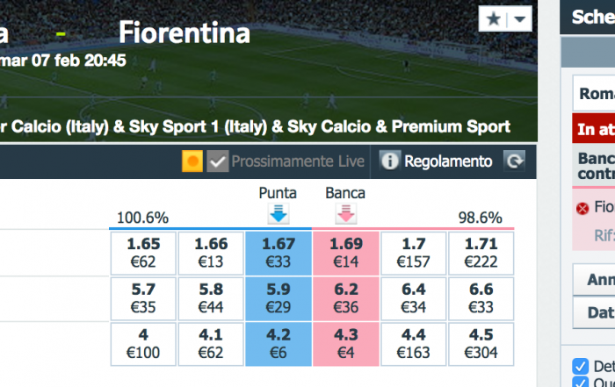Pick odds 1.71 with €222 available
The height and width of the screenshot is (387, 615).
(x=481, y=253)
